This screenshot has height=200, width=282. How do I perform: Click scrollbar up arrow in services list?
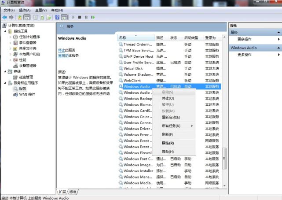coord(224,37)
